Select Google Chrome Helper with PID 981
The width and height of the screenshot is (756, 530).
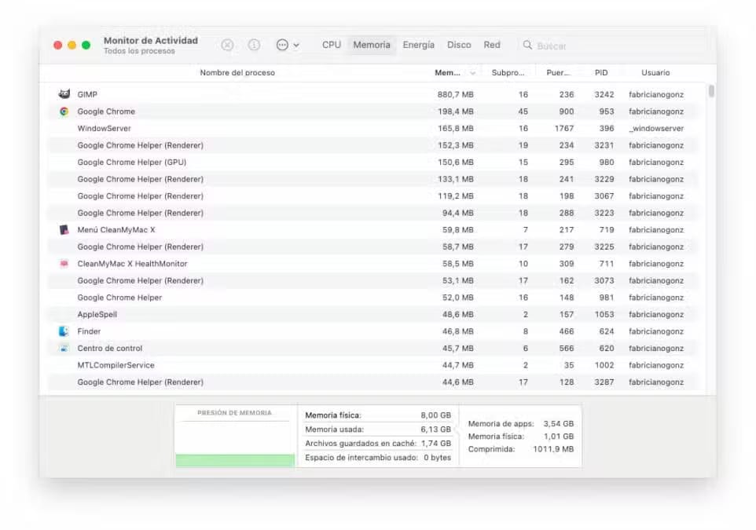click(371, 298)
